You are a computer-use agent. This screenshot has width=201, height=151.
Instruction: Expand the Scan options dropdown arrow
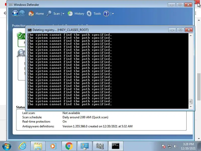coord(63,14)
